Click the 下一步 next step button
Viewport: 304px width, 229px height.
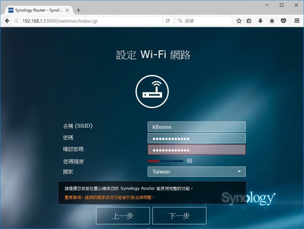(x=179, y=216)
